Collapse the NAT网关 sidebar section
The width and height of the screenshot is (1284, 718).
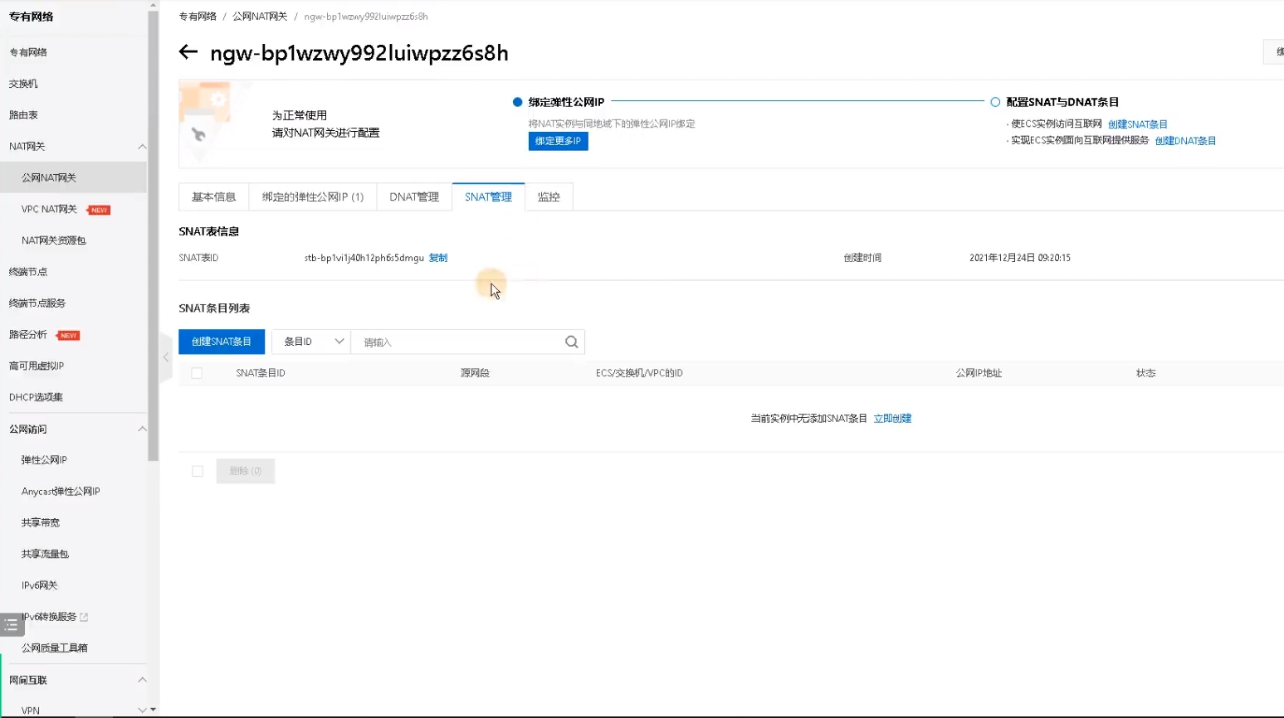click(x=142, y=146)
